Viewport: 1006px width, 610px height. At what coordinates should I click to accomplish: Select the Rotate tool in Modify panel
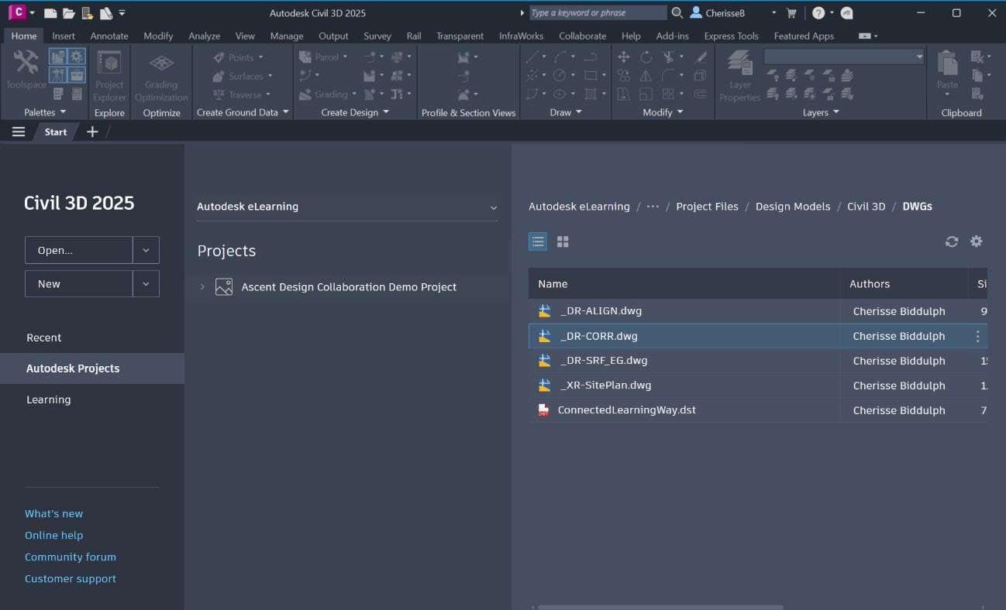[646, 57]
